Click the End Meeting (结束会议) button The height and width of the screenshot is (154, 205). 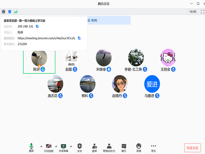[192, 148]
